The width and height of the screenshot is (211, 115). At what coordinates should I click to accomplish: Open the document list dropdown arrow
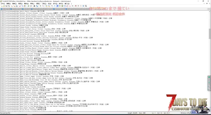tap(207, 4)
